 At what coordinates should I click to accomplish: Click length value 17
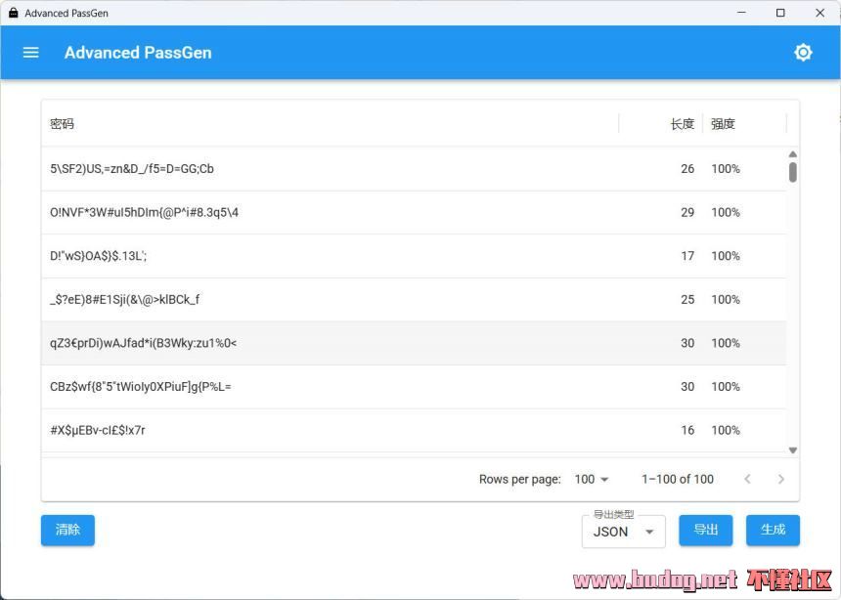pos(687,256)
